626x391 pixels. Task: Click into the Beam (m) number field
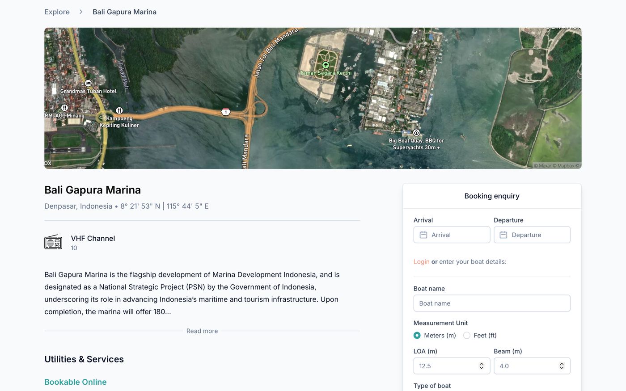point(532,366)
